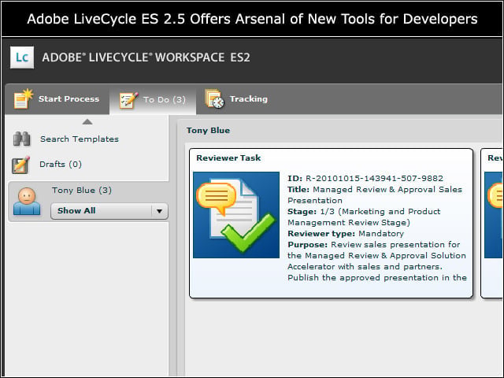Switch to the To Do (3) tab
This screenshot has height=378, width=504.
(x=153, y=100)
